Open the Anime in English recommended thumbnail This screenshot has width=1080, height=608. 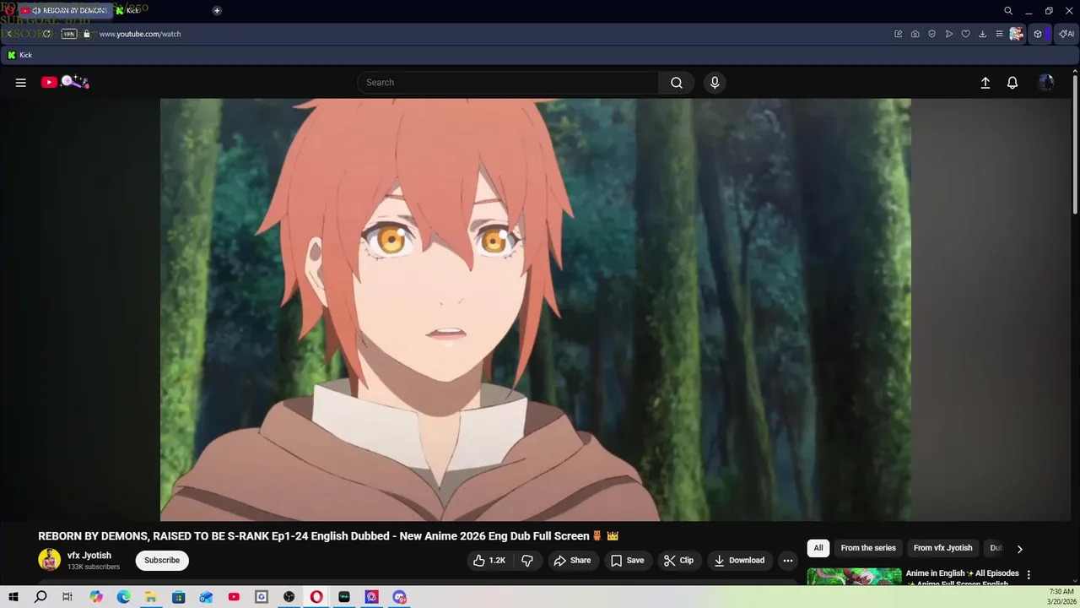[x=854, y=577]
